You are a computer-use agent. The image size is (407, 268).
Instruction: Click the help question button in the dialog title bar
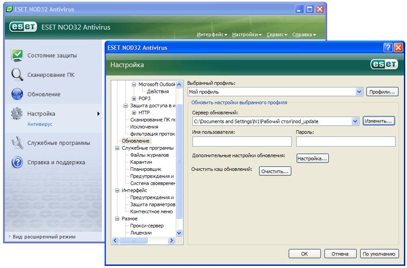pyautogui.click(x=388, y=48)
